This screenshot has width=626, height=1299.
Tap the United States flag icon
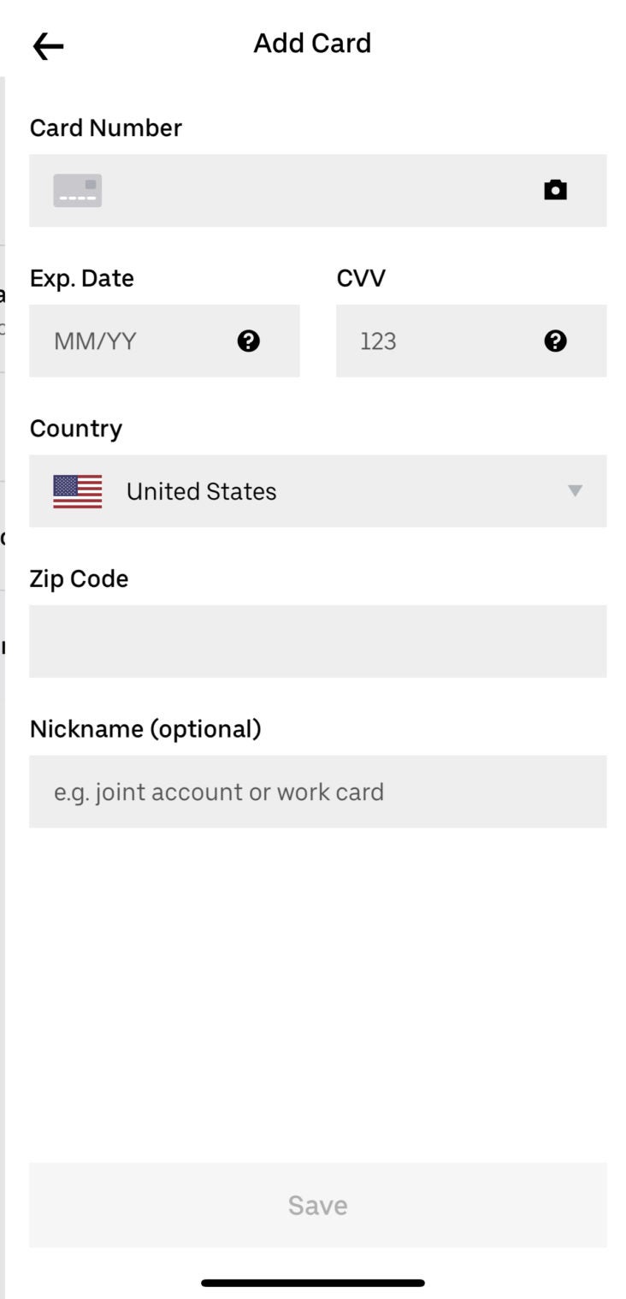tap(78, 490)
